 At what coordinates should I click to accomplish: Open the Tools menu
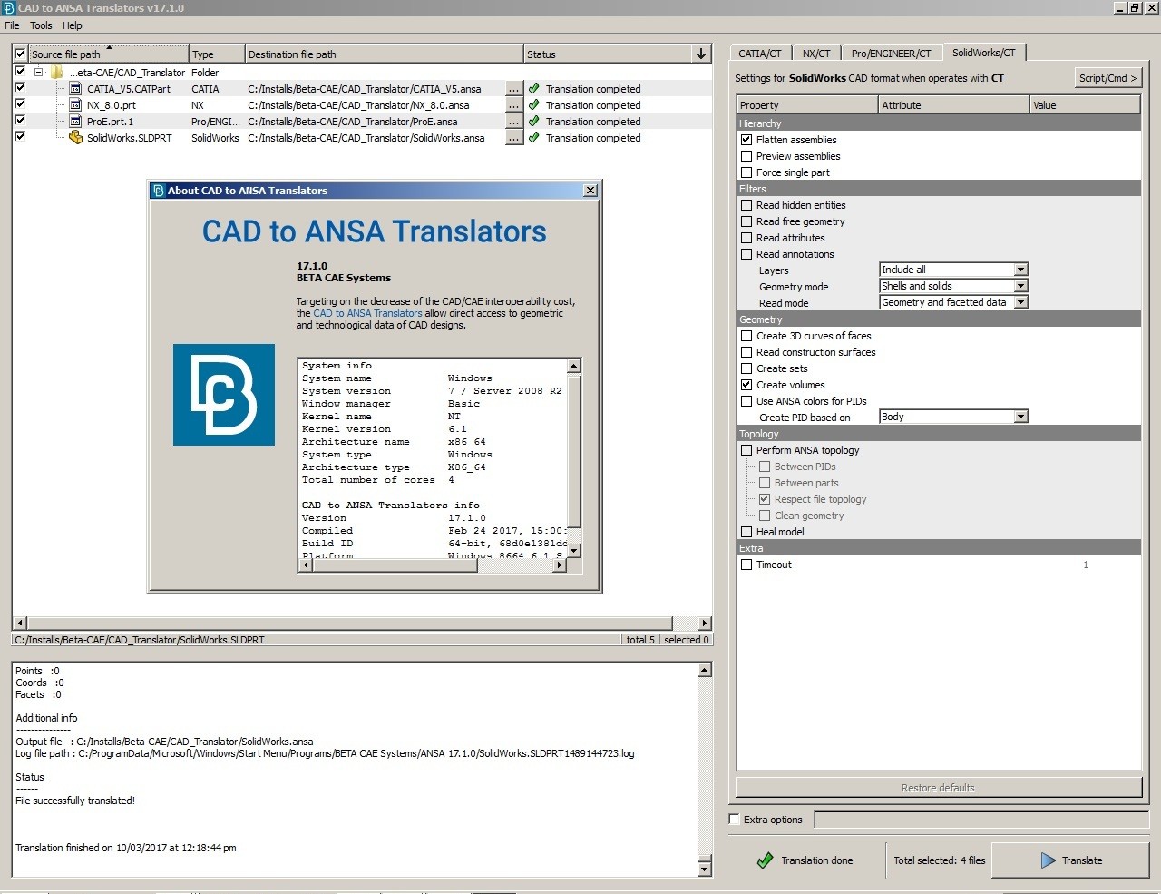41,25
